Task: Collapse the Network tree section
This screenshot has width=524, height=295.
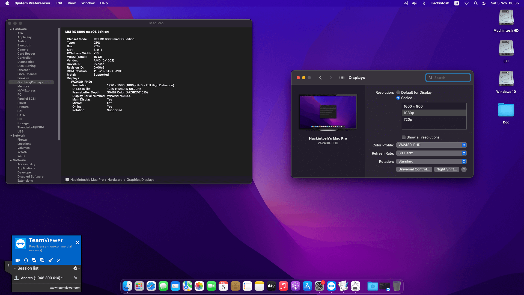Action: pos(11,135)
